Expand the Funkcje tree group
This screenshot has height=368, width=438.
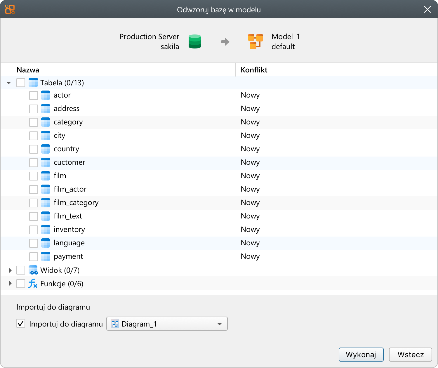pyautogui.click(x=10, y=283)
